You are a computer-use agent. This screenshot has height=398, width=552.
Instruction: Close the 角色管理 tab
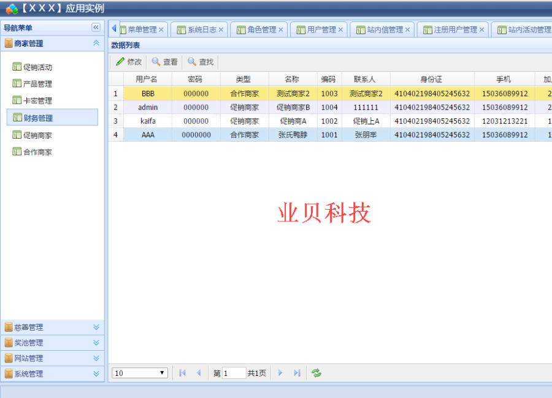click(x=280, y=29)
